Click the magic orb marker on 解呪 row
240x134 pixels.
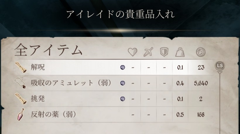tap(123, 67)
